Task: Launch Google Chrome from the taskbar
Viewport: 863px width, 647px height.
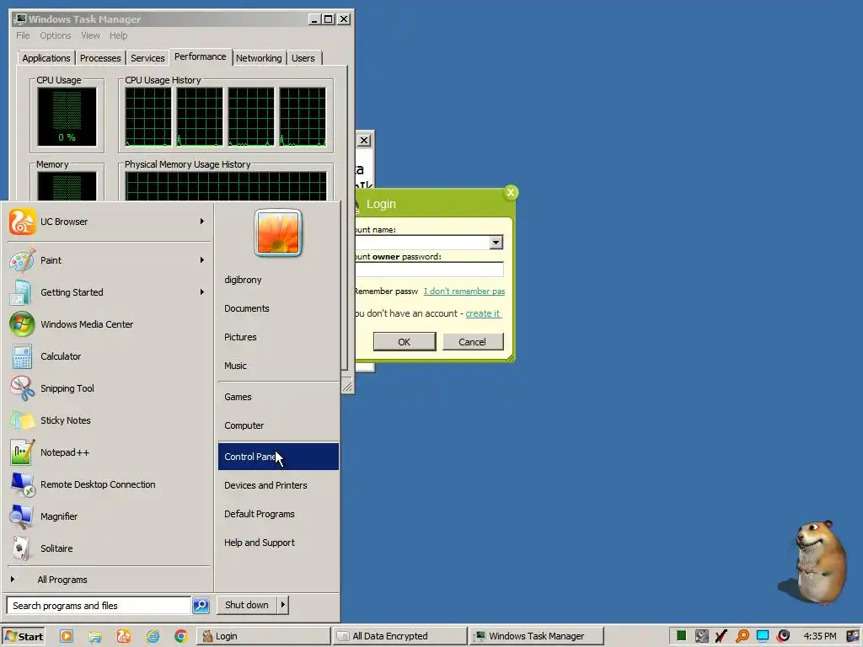Action: click(180, 636)
